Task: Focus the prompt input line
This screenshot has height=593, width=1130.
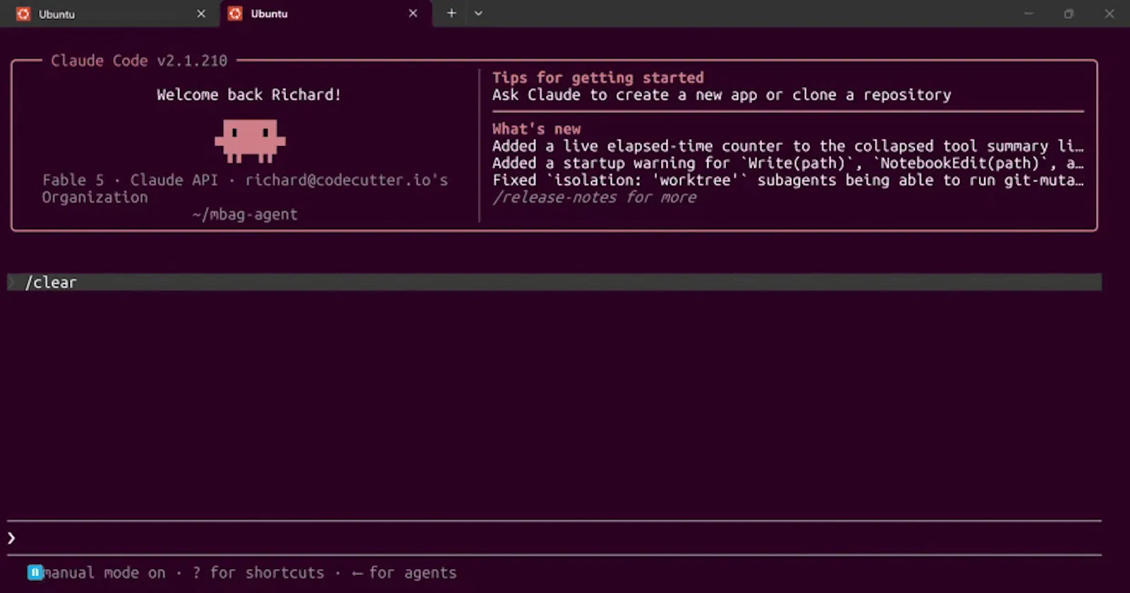Action: [x=554, y=538]
